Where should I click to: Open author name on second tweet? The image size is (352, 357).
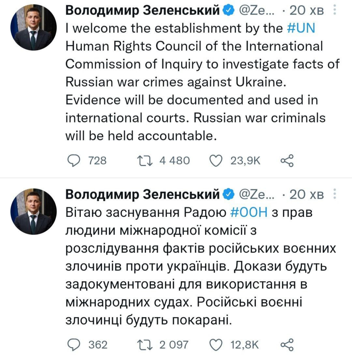(143, 195)
